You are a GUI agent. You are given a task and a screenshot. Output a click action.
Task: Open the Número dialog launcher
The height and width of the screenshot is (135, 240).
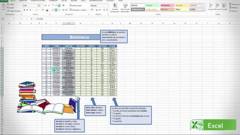108,15
